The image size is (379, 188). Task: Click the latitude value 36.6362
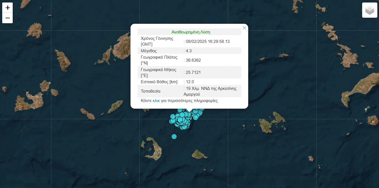pyautogui.click(x=193, y=60)
